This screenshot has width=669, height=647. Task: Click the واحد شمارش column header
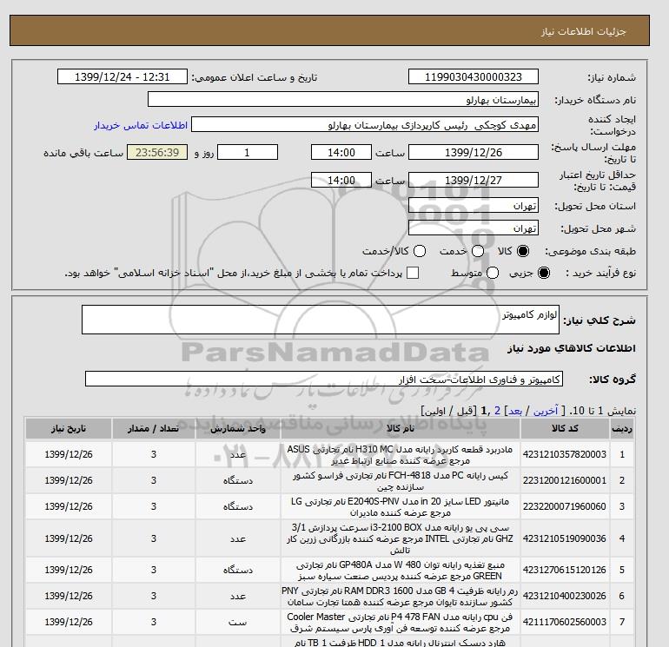click(x=238, y=429)
